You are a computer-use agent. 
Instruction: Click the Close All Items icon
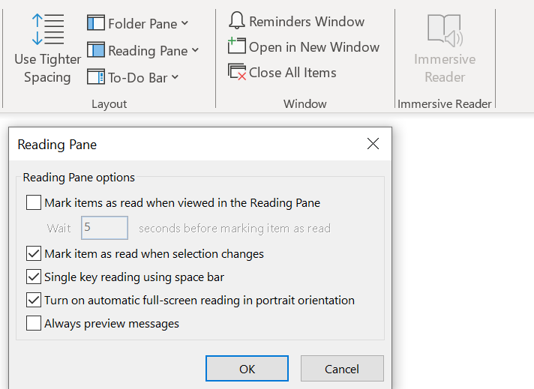[237, 72]
